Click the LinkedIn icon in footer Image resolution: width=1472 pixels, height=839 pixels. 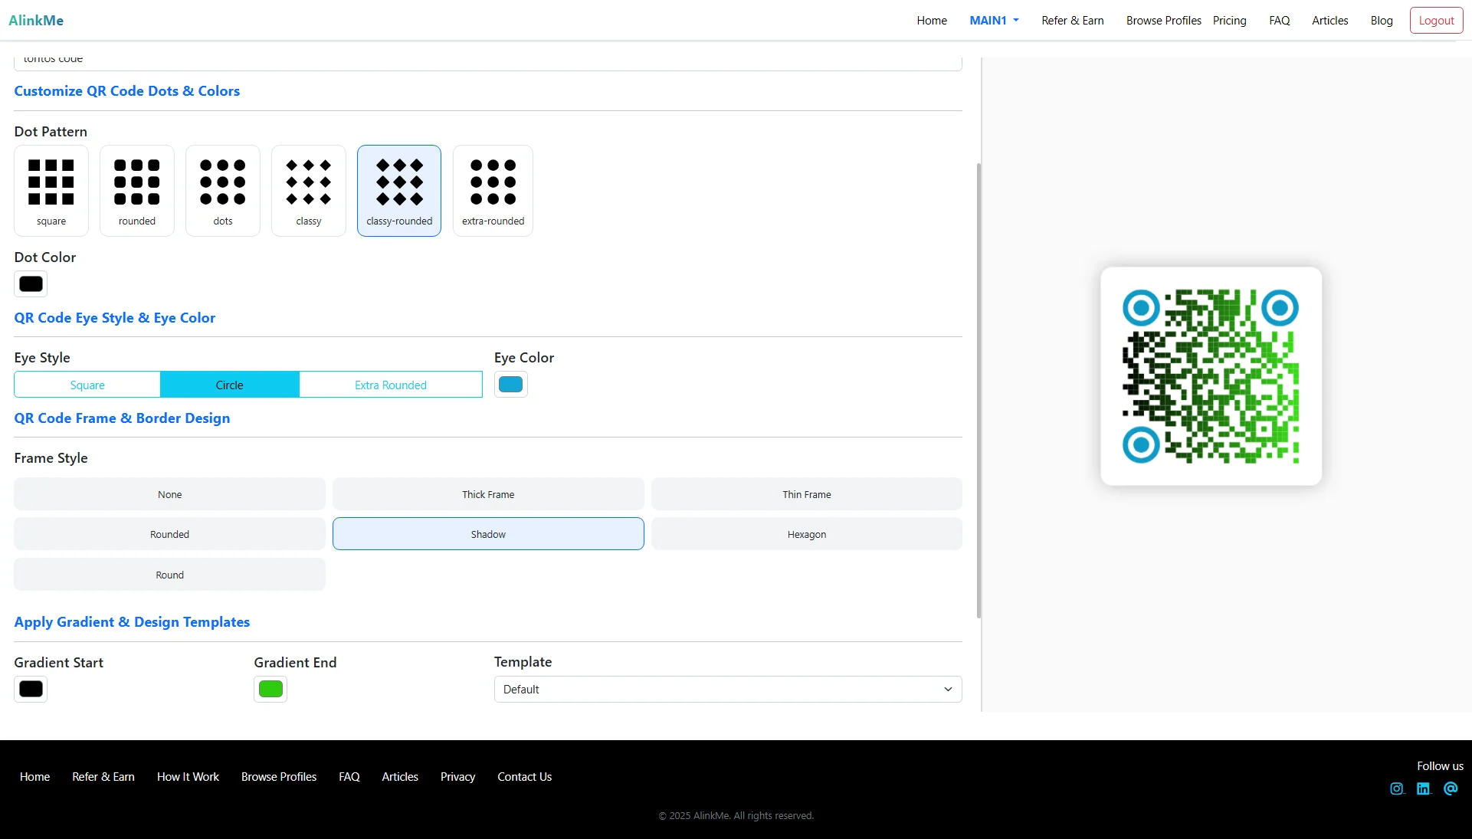click(x=1424, y=788)
